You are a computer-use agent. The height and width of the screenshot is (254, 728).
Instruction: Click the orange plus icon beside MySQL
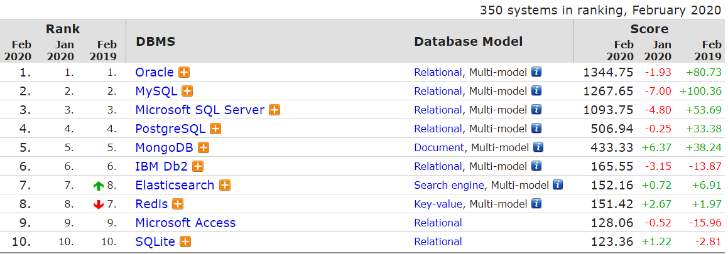187,92
